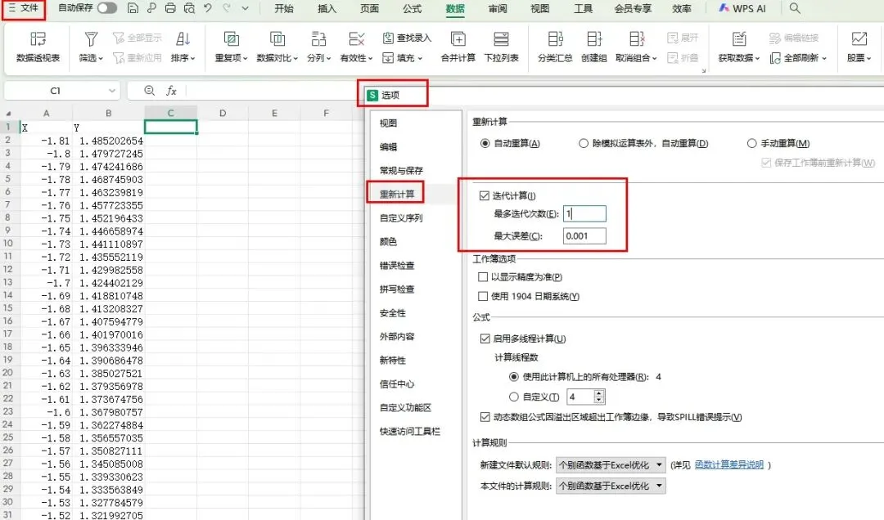Open the WPS AI button
The height and width of the screenshot is (520, 884).
point(742,8)
